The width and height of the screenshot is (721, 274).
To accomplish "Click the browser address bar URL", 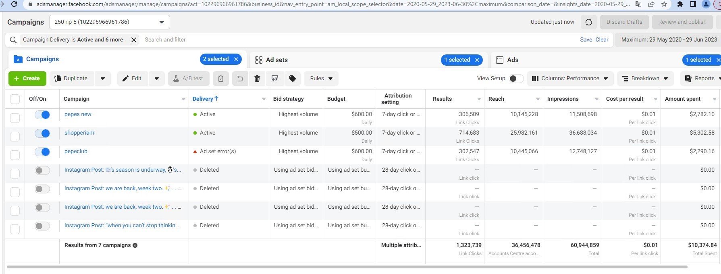I will click(x=333, y=4).
